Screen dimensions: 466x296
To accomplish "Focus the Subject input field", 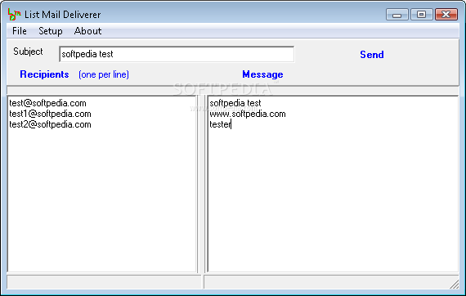I will coord(177,54).
